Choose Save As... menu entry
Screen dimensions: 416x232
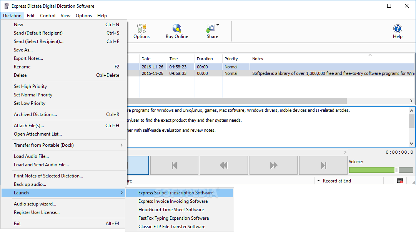tap(64, 50)
